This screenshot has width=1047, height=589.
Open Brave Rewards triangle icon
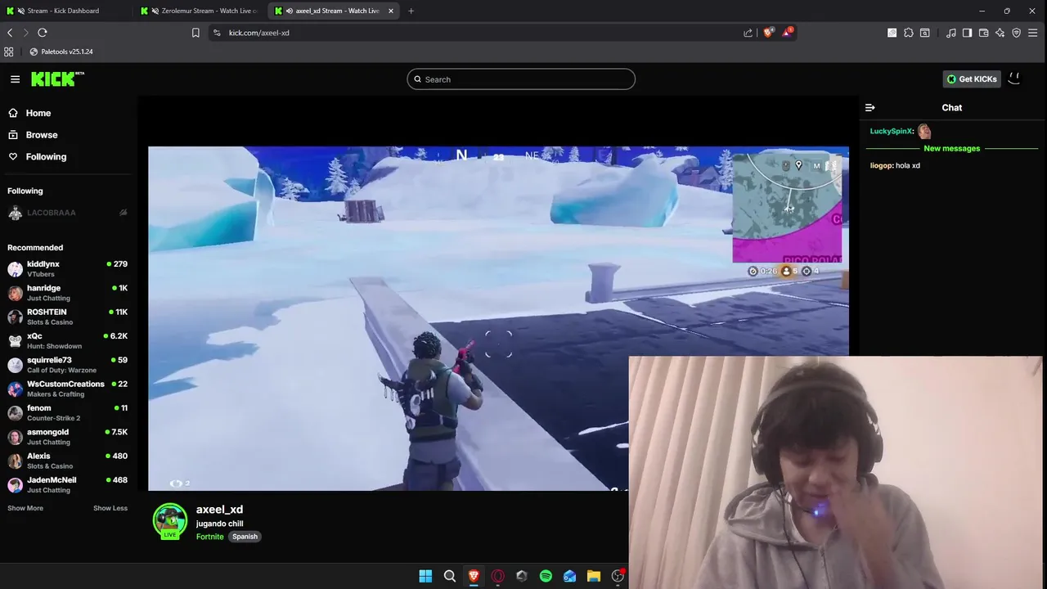787,33
